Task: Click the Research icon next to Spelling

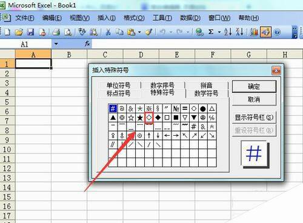Action: click(x=93, y=32)
